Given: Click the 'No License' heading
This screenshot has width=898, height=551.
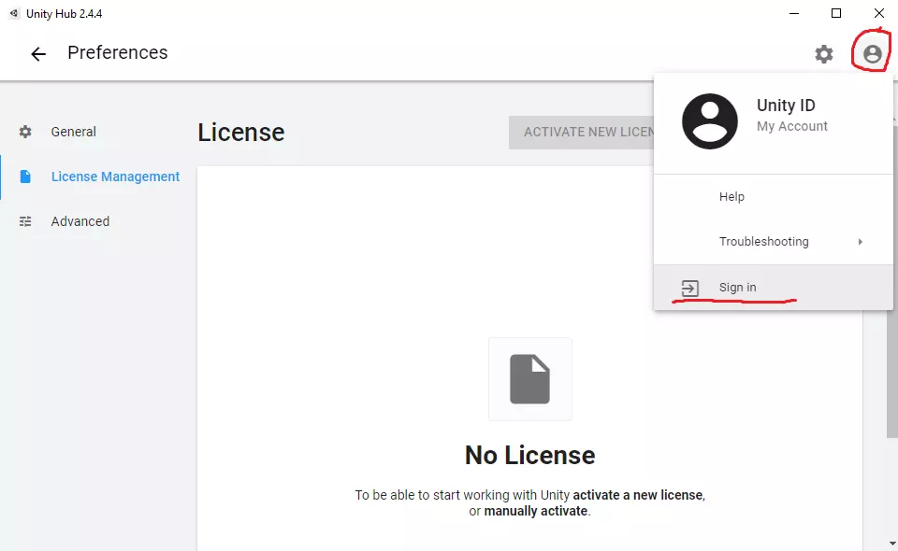Looking at the screenshot, I should pos(529,456).
